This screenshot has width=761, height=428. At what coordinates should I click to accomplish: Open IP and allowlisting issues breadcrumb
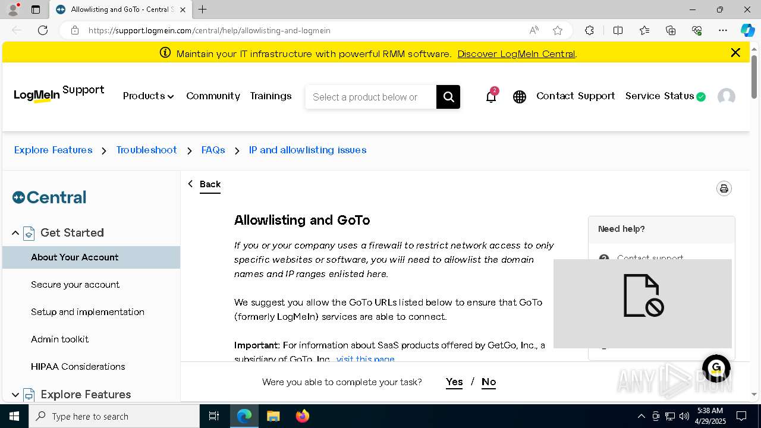click(307, 150)
